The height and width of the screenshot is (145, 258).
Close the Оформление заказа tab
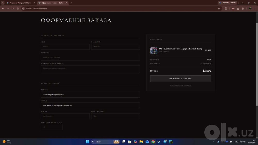[x=66, y=3]
